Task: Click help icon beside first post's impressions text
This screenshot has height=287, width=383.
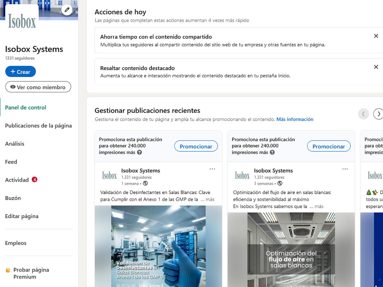Action: [140, 152]
